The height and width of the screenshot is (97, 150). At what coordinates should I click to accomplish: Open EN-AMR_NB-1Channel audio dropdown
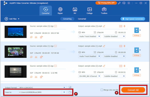pyautogui.click(x=89, y=76)
